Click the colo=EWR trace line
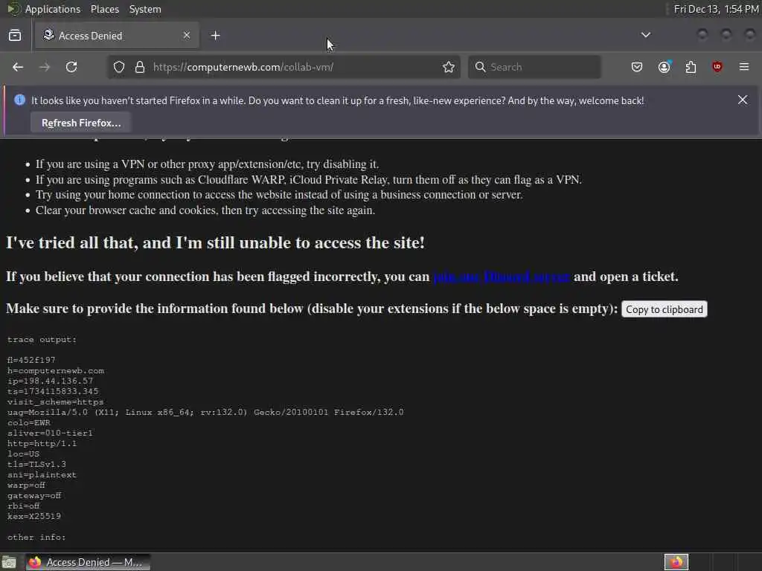 point(29,422)
